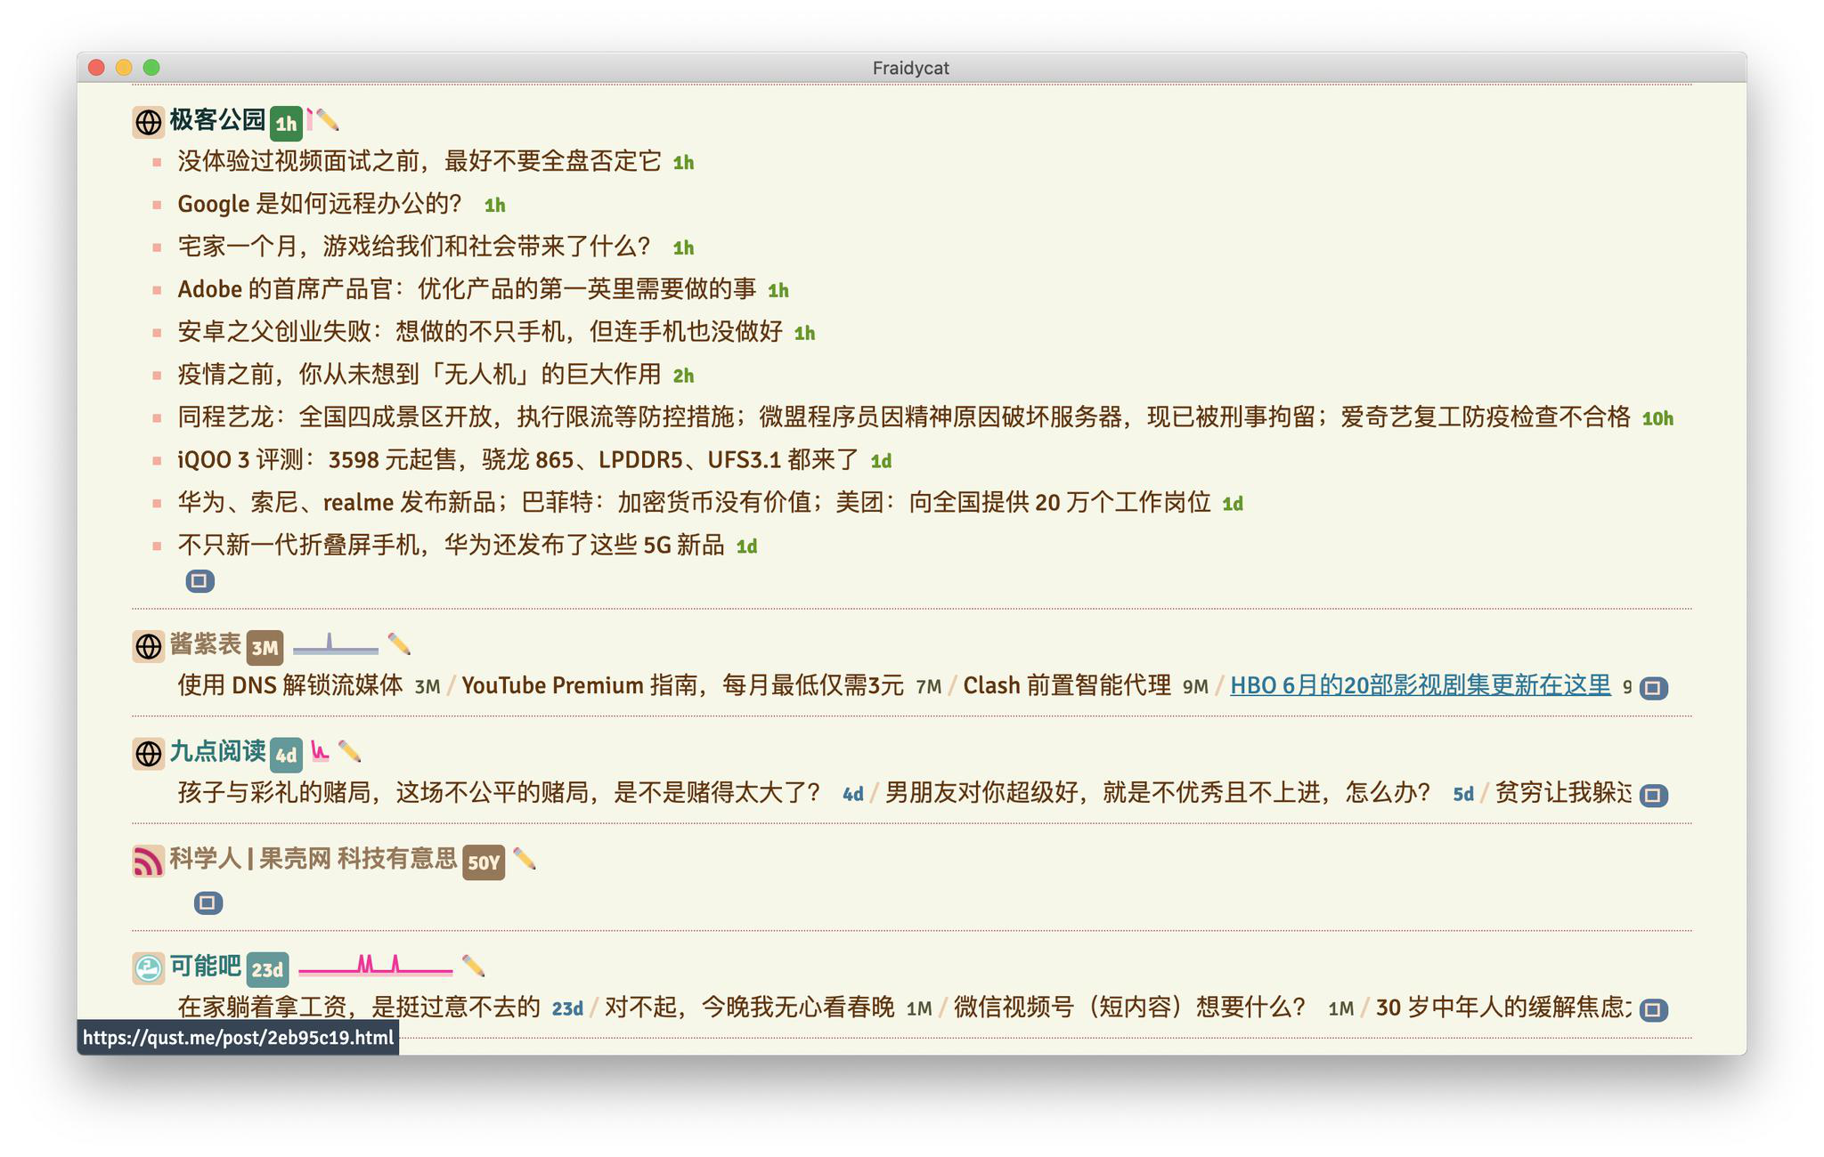Viewport: 1824px width, 1157px height.
Task: Click the globe favicon next to 极客公园
Action: (148, 122)
